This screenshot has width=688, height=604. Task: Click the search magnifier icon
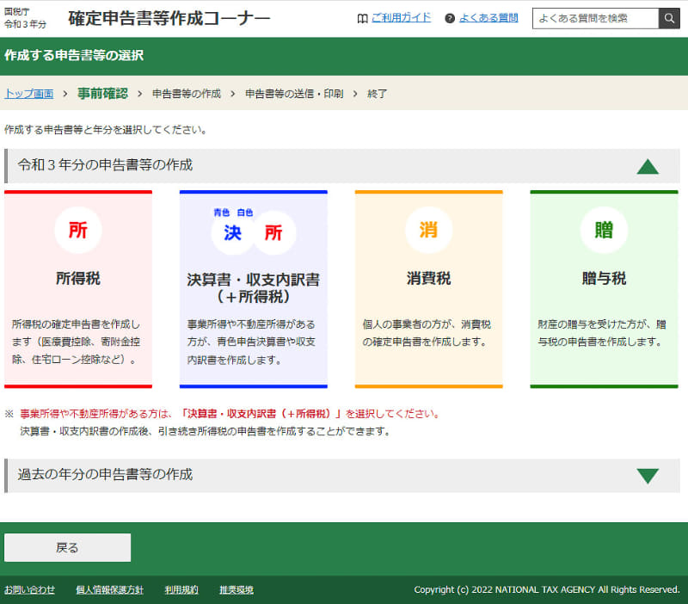pos(669,17)
